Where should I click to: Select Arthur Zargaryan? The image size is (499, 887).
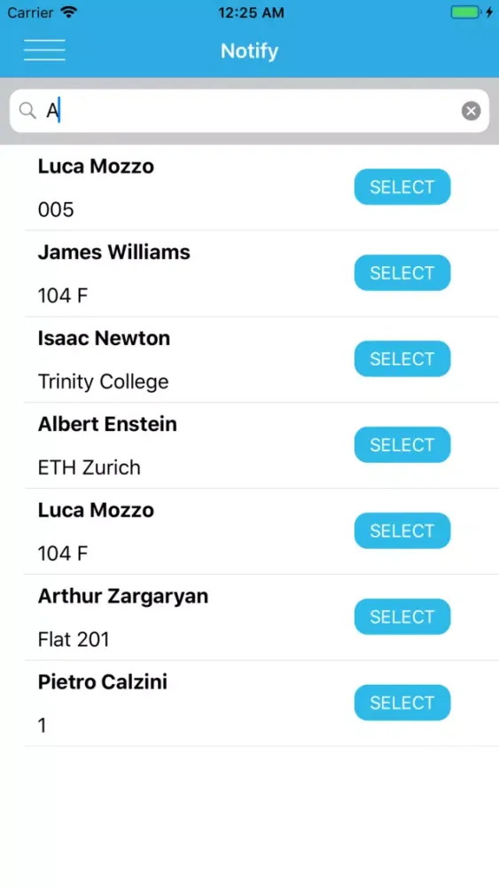click(402, 616)
